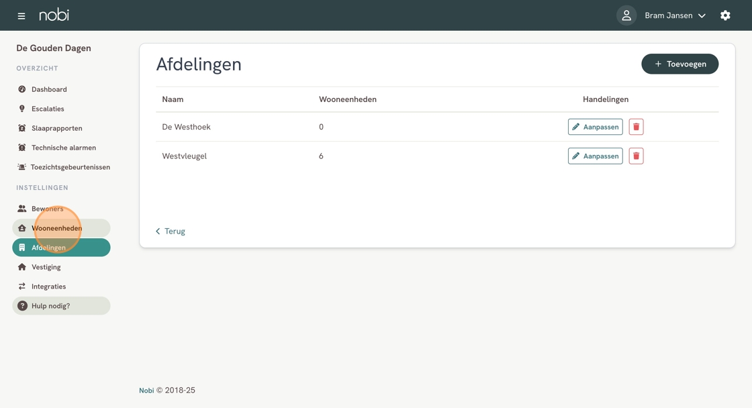Open Technische alarmen in sidebar
Image resolution: width=752 pixels, height=408 pixels.
pos(63,148)
